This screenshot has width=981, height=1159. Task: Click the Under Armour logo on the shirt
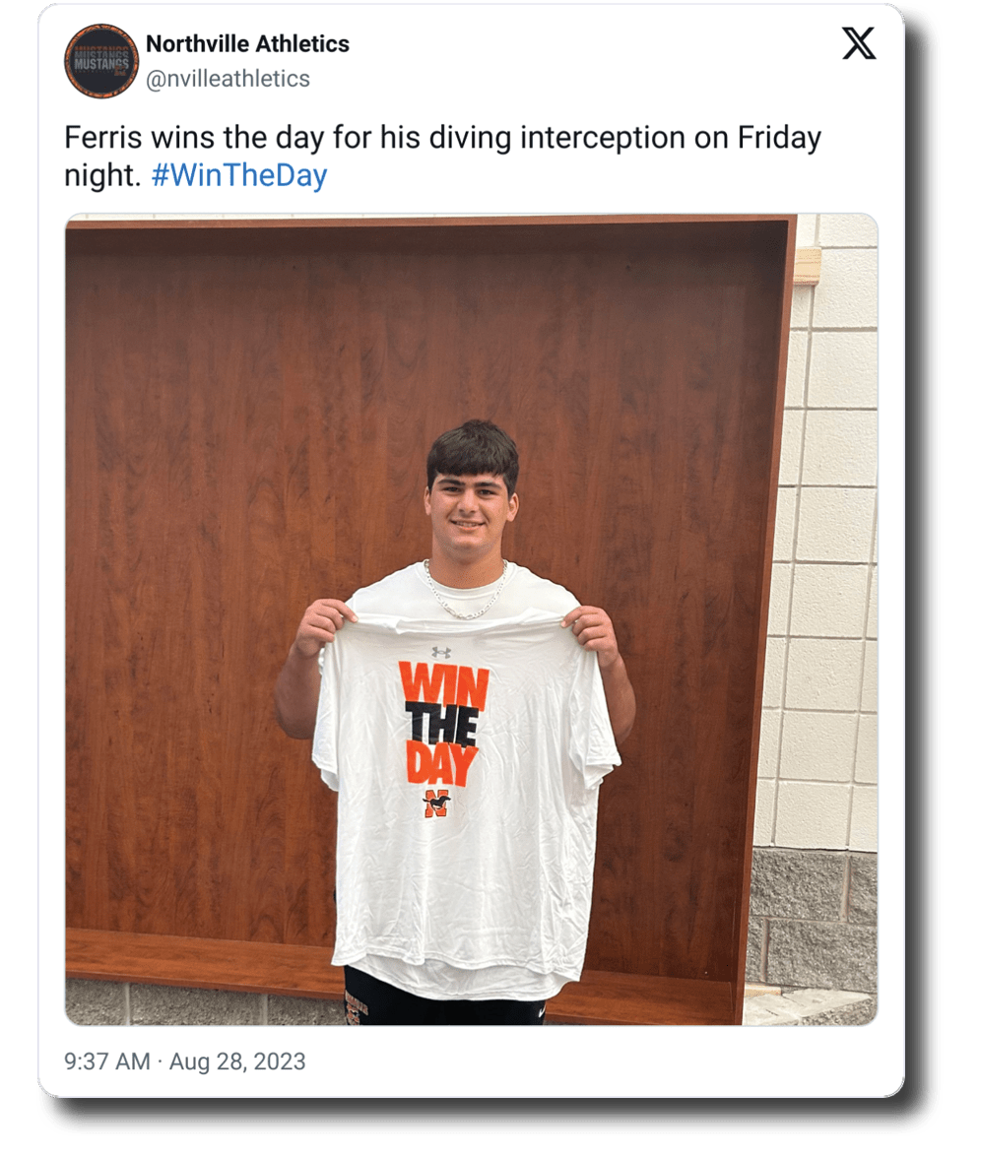coord(441,653)
